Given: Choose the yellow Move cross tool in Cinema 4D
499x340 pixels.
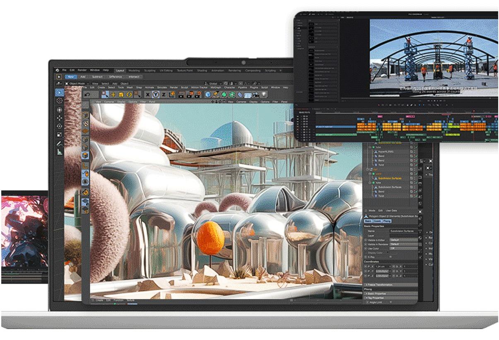Looking at the screenshot, I should [x=113, y=95].
